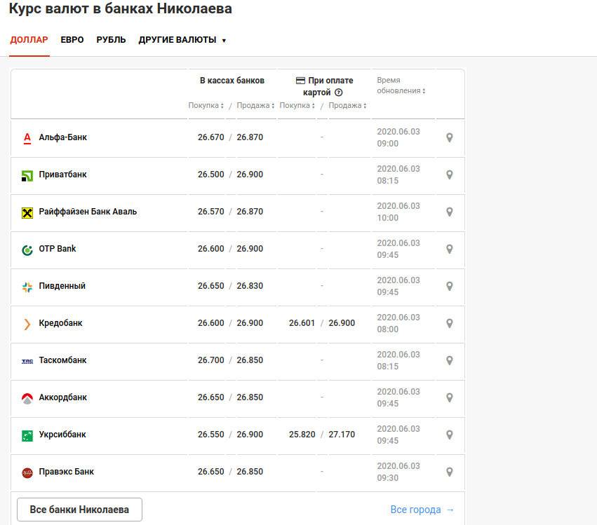
Task: Sort by card payment Продажа column
Action: [x=348, y=105]
